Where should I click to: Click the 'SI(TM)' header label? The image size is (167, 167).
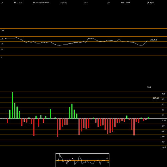tap(63, 3)
